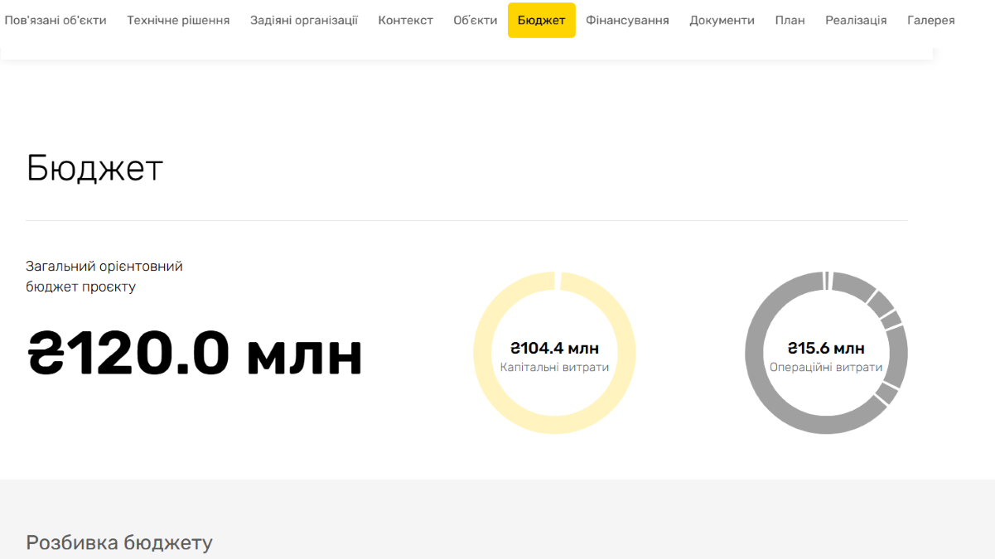This screenshot has width=995, height=559.
Task: Click the Об'єкти navigation tab
Action: click(476, 20)
